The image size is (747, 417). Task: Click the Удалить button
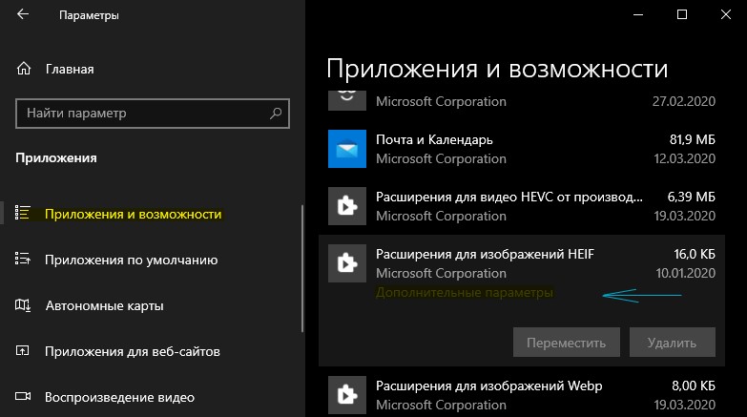click(673, 343)
